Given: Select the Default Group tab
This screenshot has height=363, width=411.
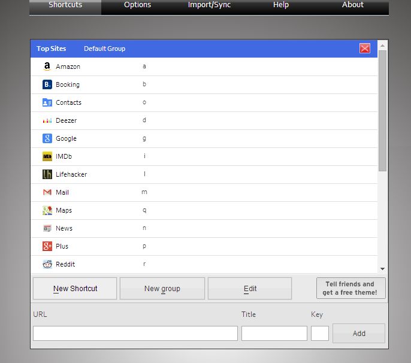Looking at the screenshot, I should [x=105, y=49].
